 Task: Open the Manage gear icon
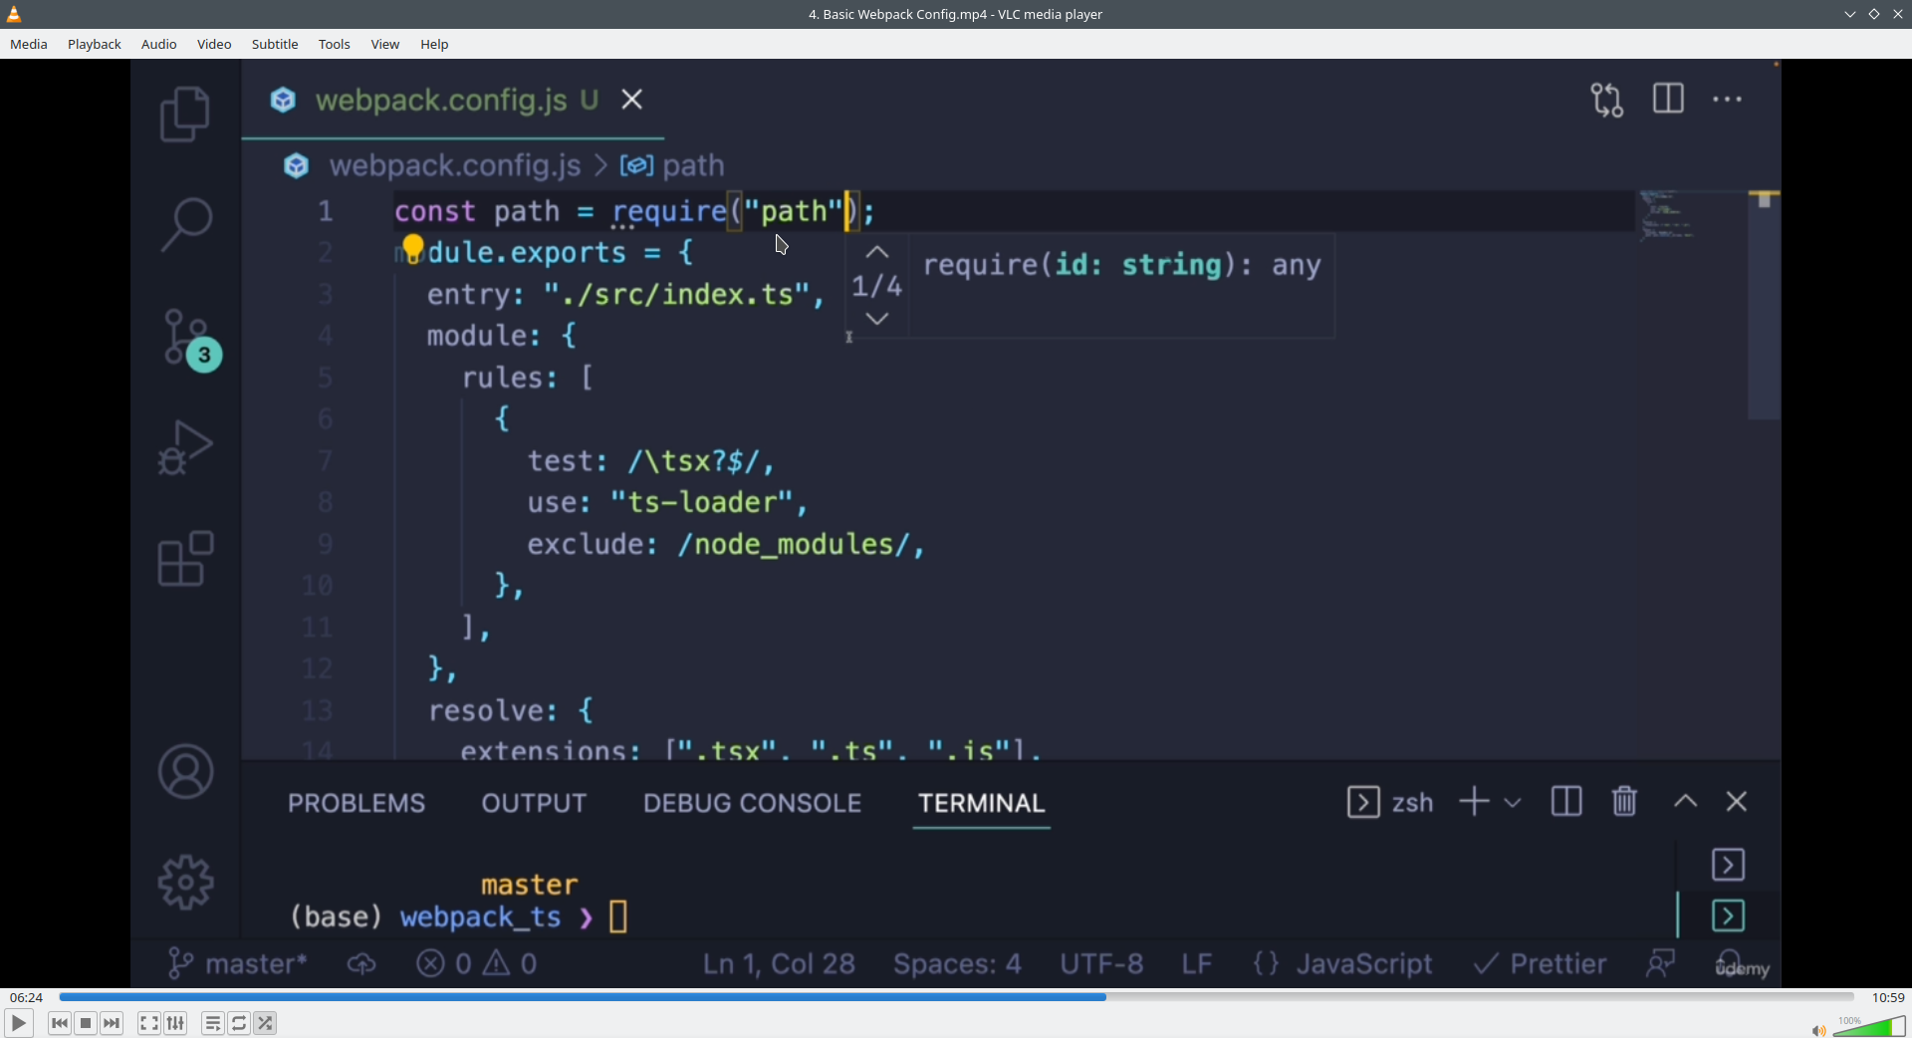tap(185, 883)
